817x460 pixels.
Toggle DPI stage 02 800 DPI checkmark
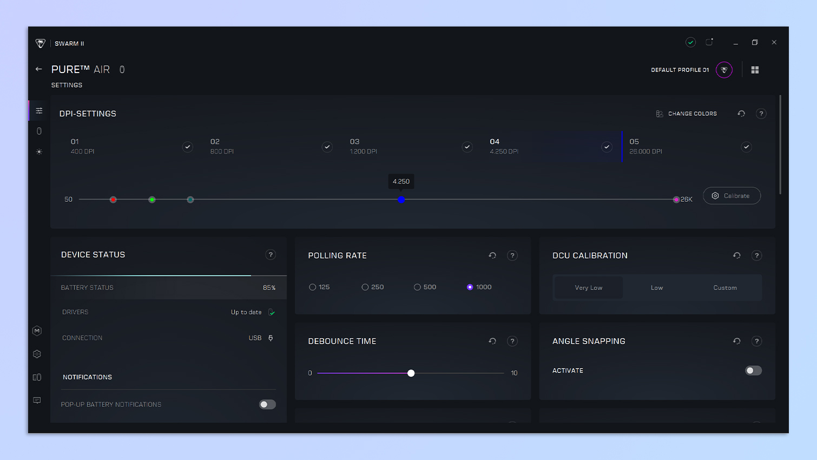click(x=327, y=147)
